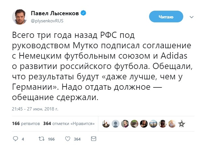This screenshot has height=149, width=207.
Task: Toggle the Читаю follow button
Action: (x=166, y=17)
